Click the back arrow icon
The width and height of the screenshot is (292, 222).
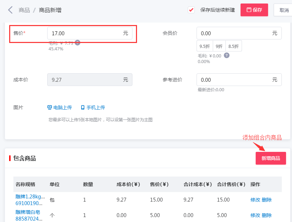[x=10, y=10]
